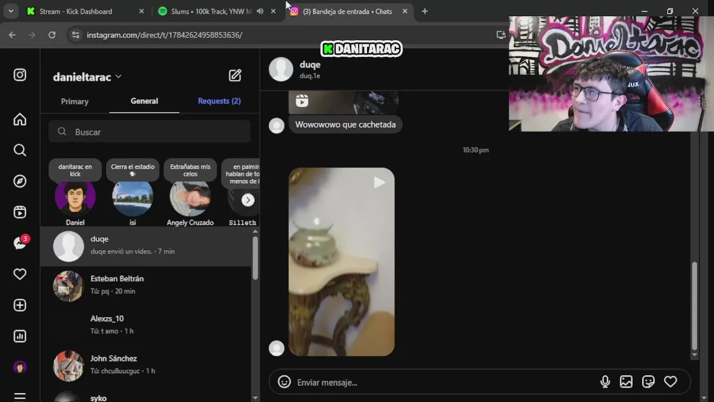Open shared reel thumbnail above message
Viewport: 714px width, 402px height.
point(344,102)
